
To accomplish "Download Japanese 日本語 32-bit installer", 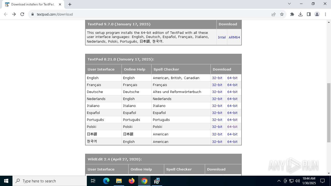I will pyautogui.click(x=217, y=134).
